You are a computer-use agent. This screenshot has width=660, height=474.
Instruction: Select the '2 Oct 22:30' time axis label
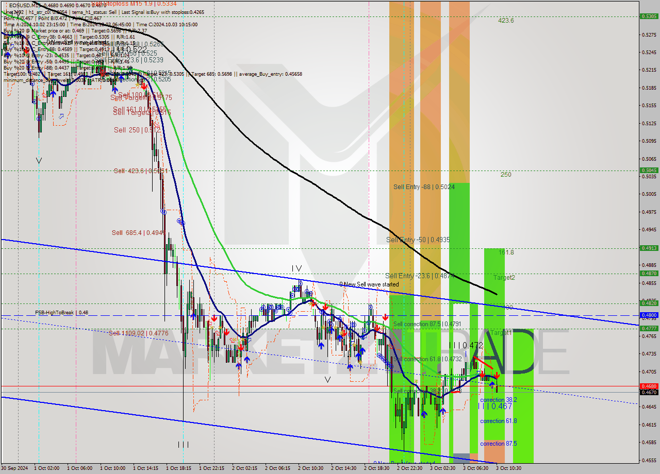pos(409,468)
